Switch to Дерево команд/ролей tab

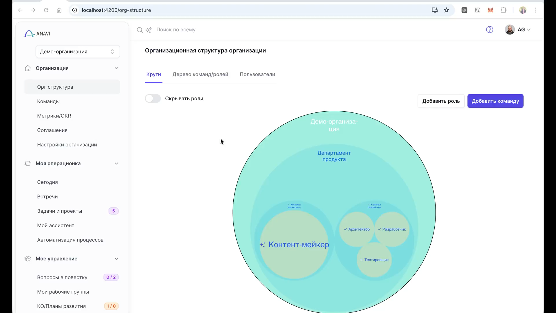click(x=200, y=74)
